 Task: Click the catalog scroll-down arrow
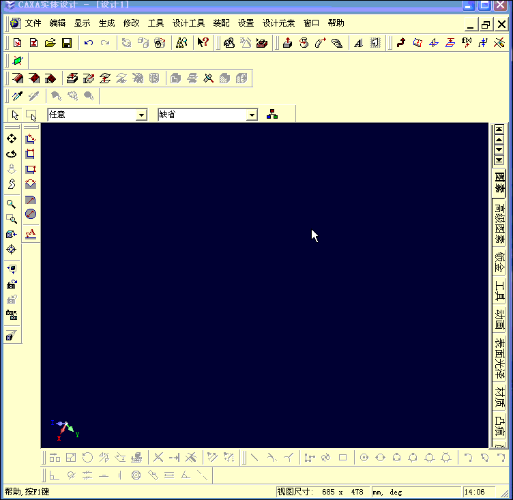(499, 150)
